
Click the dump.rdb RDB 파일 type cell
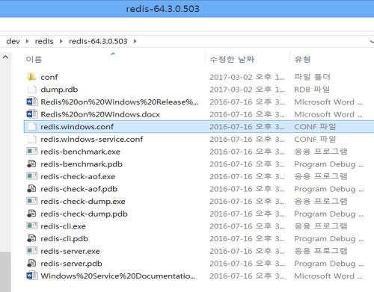click(312, 90)
